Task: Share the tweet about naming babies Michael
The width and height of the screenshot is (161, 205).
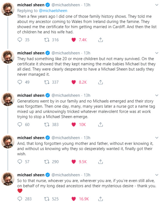Action: (100, 82)
